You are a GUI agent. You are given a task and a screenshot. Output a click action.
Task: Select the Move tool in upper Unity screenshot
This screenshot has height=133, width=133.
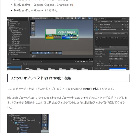click(33, 25)
